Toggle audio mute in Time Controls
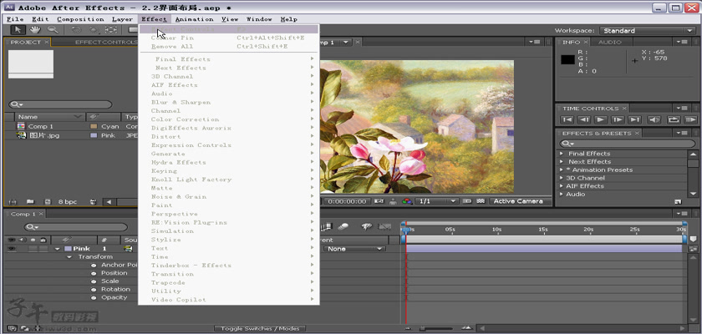The width and height of the screenshot is (702, 334). (x=654, y=120)
